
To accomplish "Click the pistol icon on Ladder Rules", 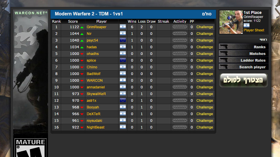I will click(224, 60).
